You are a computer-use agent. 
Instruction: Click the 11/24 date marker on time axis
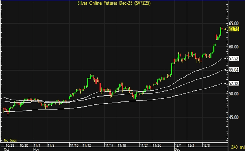[144, 145]
